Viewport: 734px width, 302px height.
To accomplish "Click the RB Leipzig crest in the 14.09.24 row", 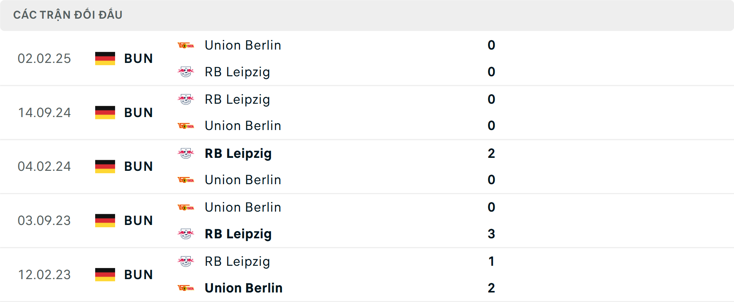I will (x=186, y=99).
